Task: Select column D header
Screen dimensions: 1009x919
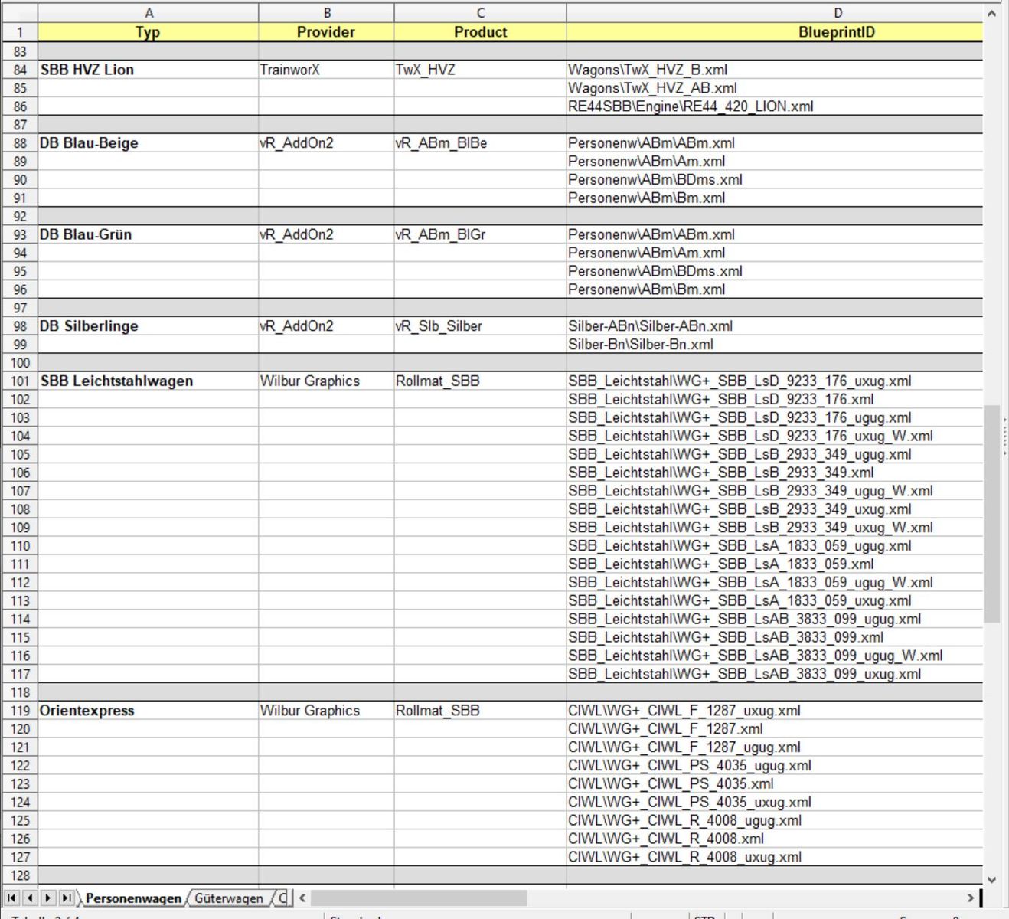Action: point(775,13)
